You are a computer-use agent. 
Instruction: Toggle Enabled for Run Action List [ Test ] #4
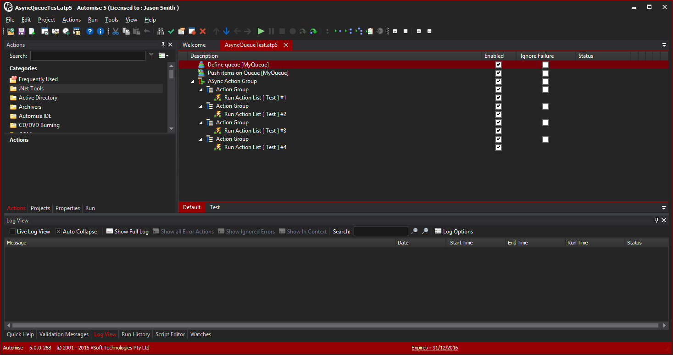point(499,147)
